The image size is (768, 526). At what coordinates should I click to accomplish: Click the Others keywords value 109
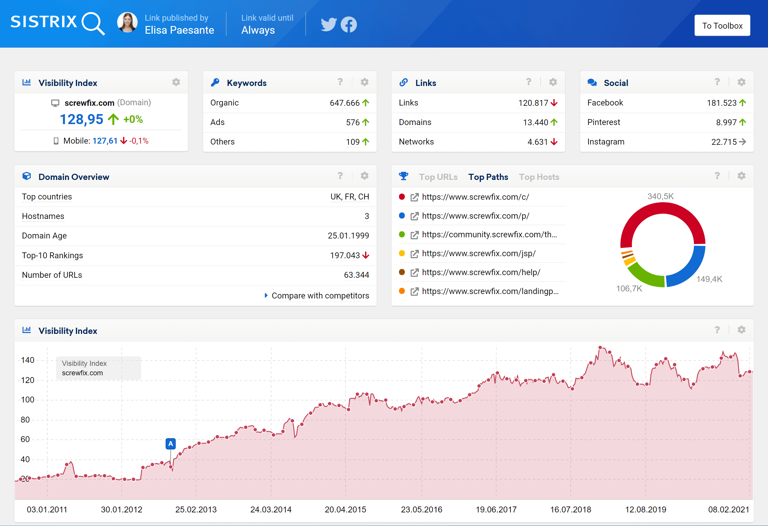(353, 142)
